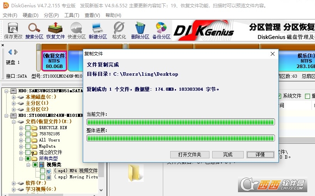315x196 pixels.
Task: Open the Quick Partition (快速分区) tool
Action: coord(77,31)
